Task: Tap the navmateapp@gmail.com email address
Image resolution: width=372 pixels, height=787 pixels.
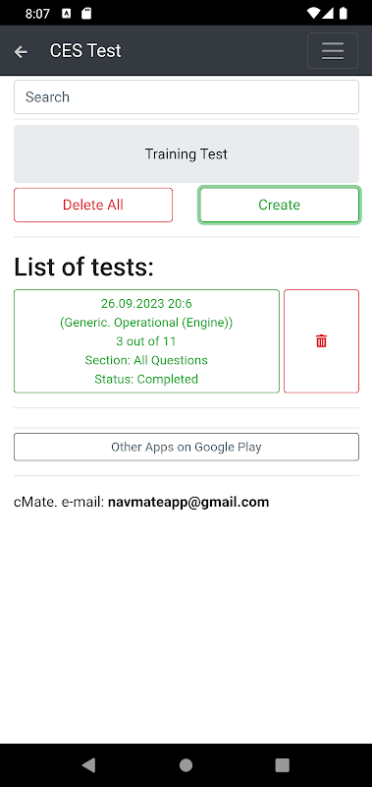Action: point(188,502)
